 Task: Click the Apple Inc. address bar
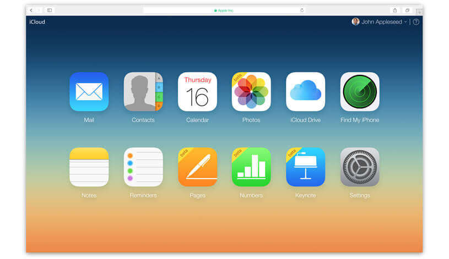pyautogui.click(x=224, y=10)
